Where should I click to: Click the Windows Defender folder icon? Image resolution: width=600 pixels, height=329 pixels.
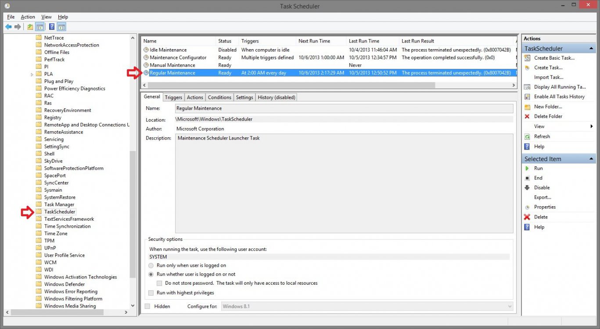(x=39, y=284)
